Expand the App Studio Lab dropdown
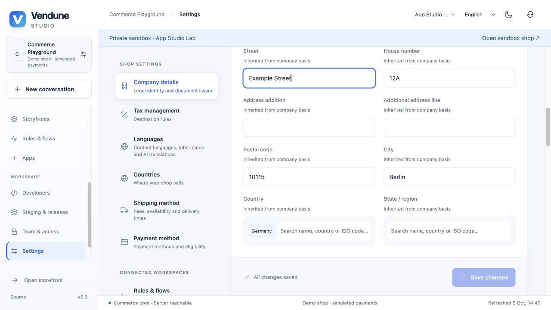 [435, 15]
